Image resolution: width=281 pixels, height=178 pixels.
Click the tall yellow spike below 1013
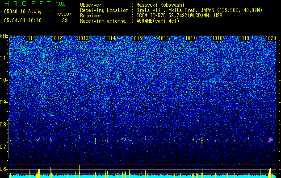click(79, 171)
